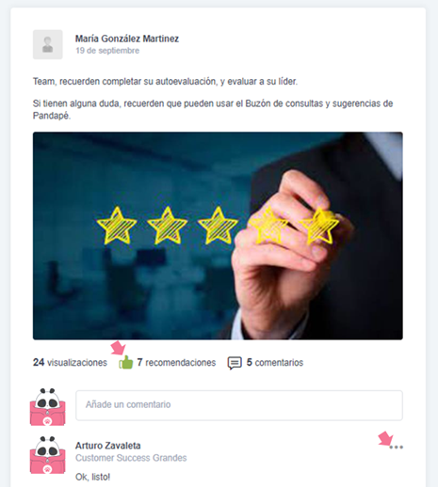
Task: Open María González Martinez's profile name
Action: (x=127, y=39)
